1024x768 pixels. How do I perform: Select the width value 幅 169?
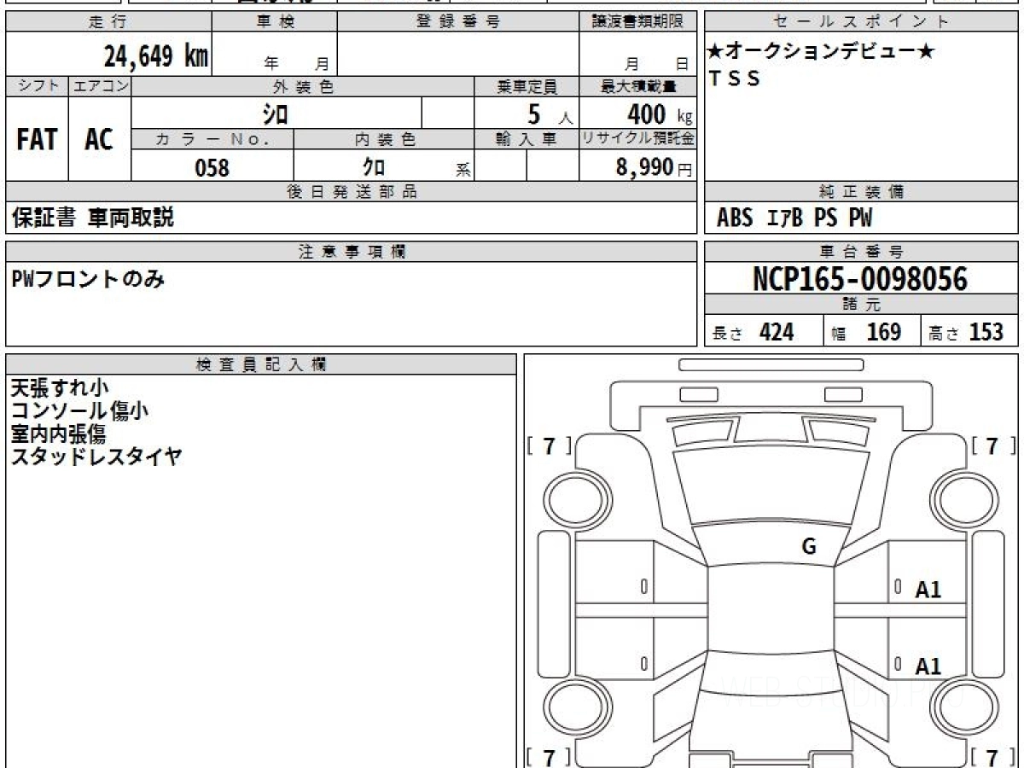click(866, 333)
